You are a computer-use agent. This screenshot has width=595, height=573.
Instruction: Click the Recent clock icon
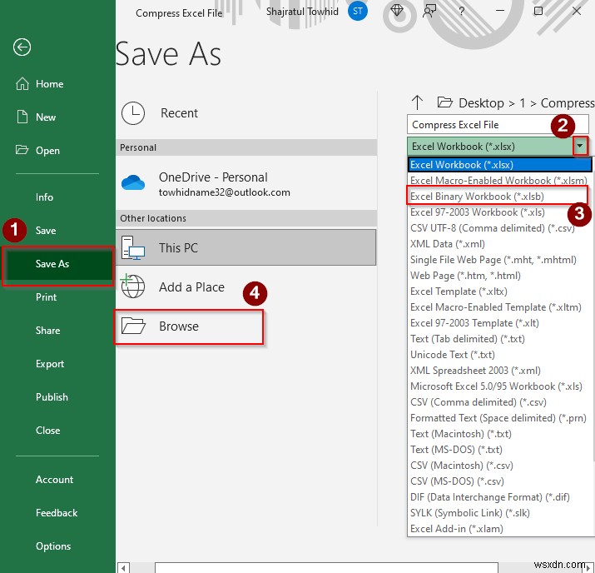point(133,113)
